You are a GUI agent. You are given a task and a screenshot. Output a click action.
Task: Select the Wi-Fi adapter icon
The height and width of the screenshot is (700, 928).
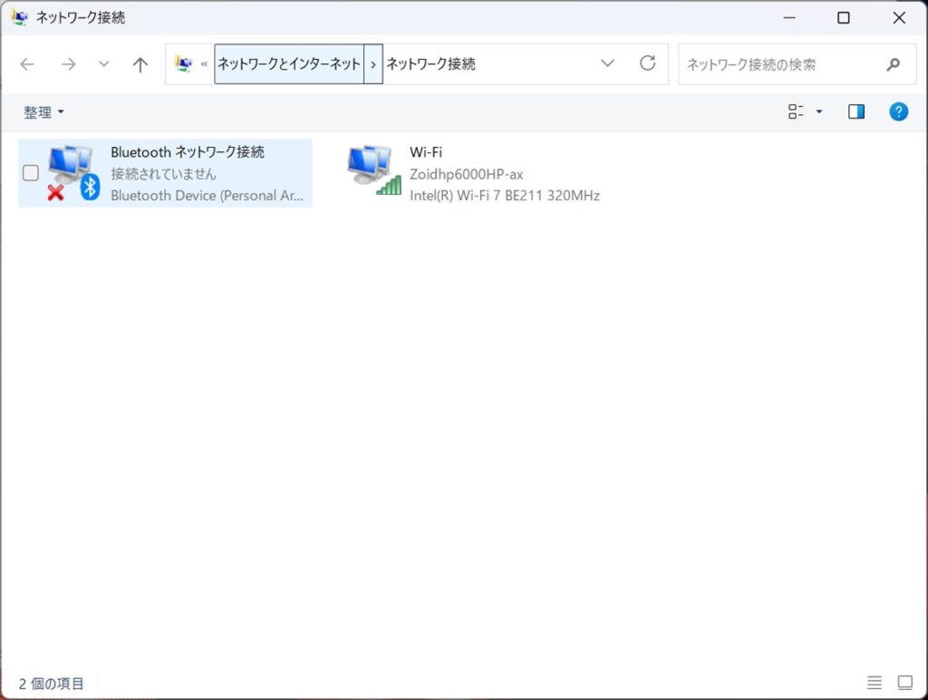(374, 170)
